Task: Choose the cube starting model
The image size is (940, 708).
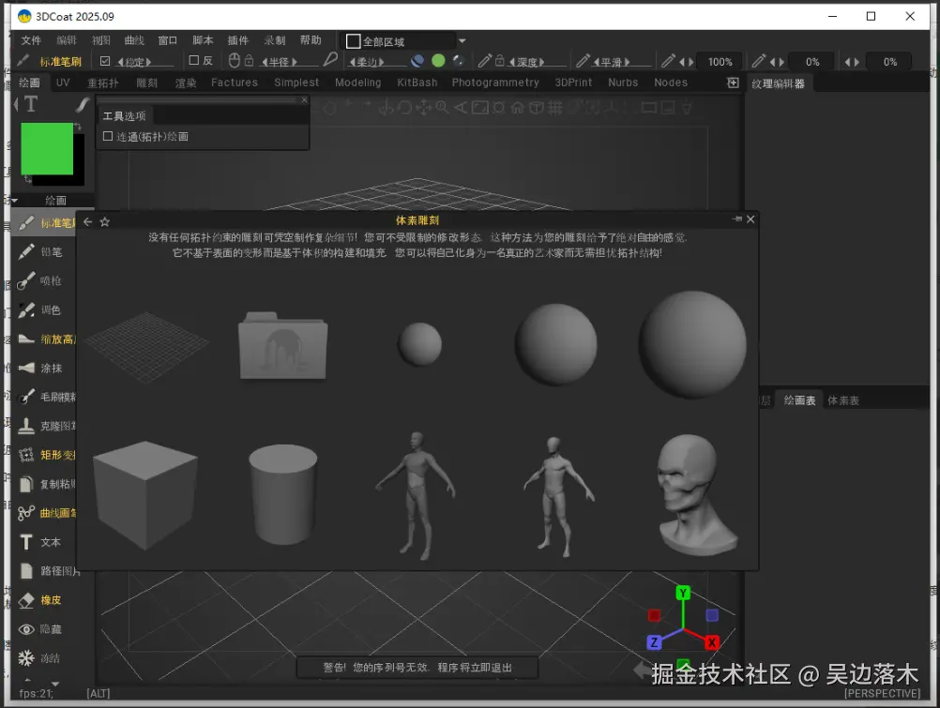Action: [x=145, y=495]
